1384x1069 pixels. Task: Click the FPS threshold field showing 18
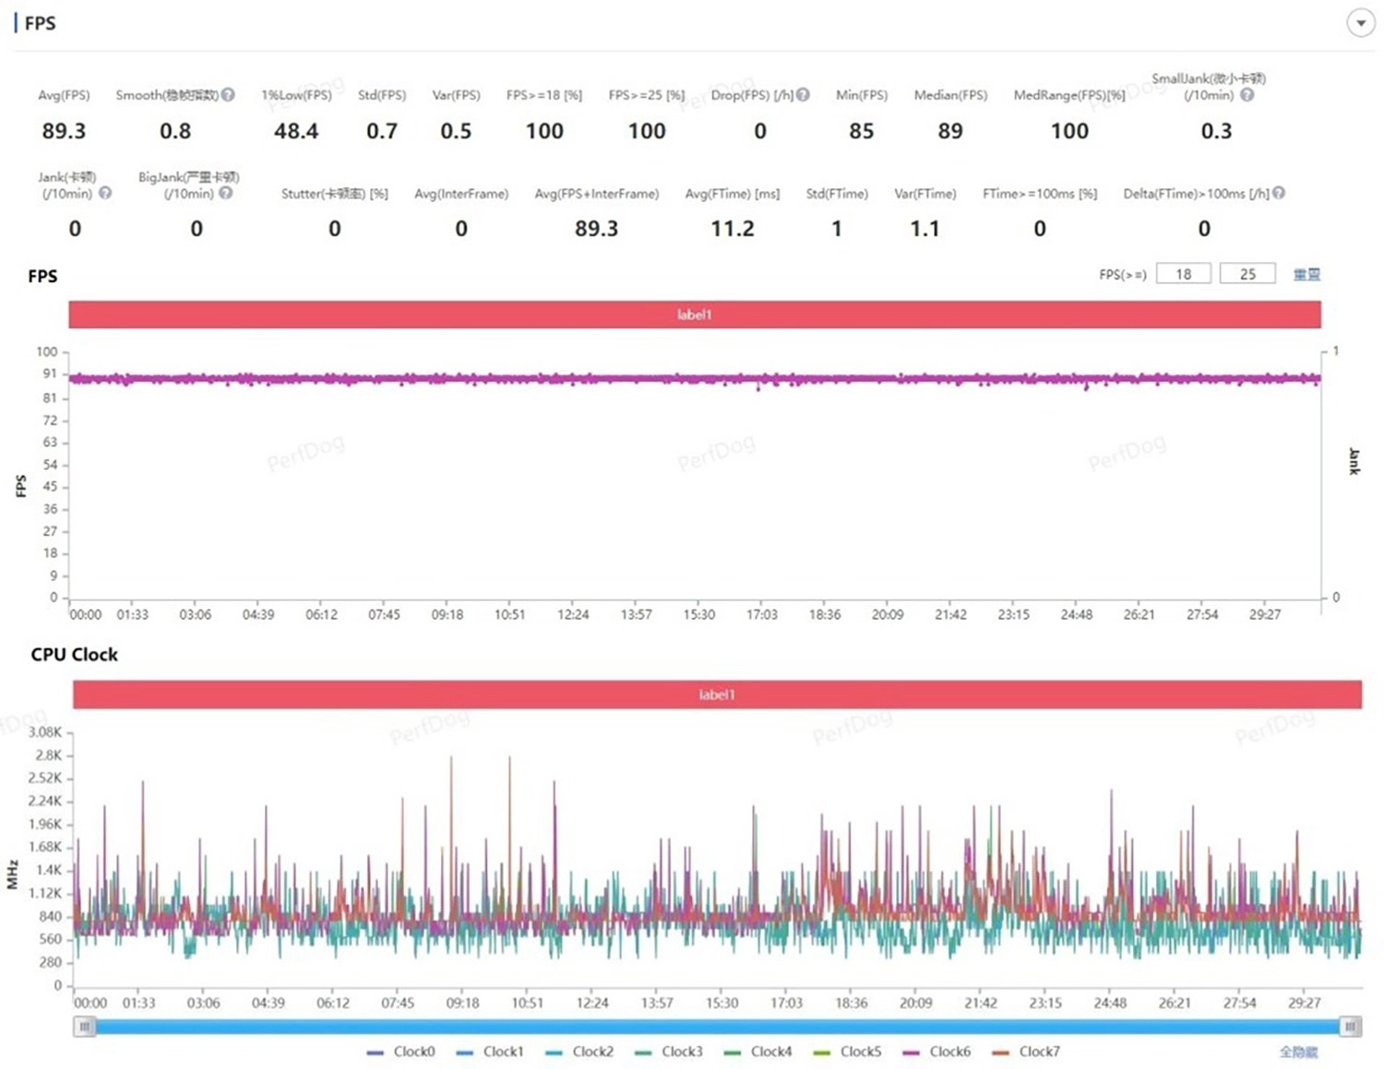tap(1184, 274)
